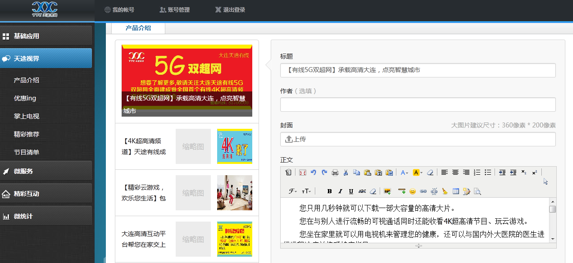Open 掌上电视 in the sidebar
The width and height of the screenshot is (573, 263).
click(27, 116)
